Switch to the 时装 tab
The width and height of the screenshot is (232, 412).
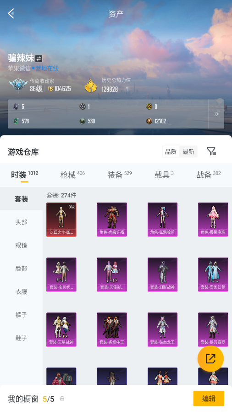click(x=24, y=175)
